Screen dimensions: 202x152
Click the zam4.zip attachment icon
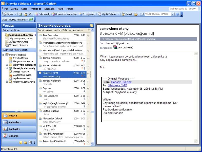point(115,47)
